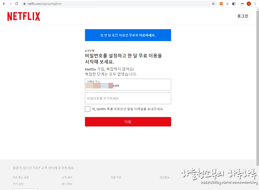Click the 로그인 link
The image size is (259, 190).
click(x=242, y=16)
